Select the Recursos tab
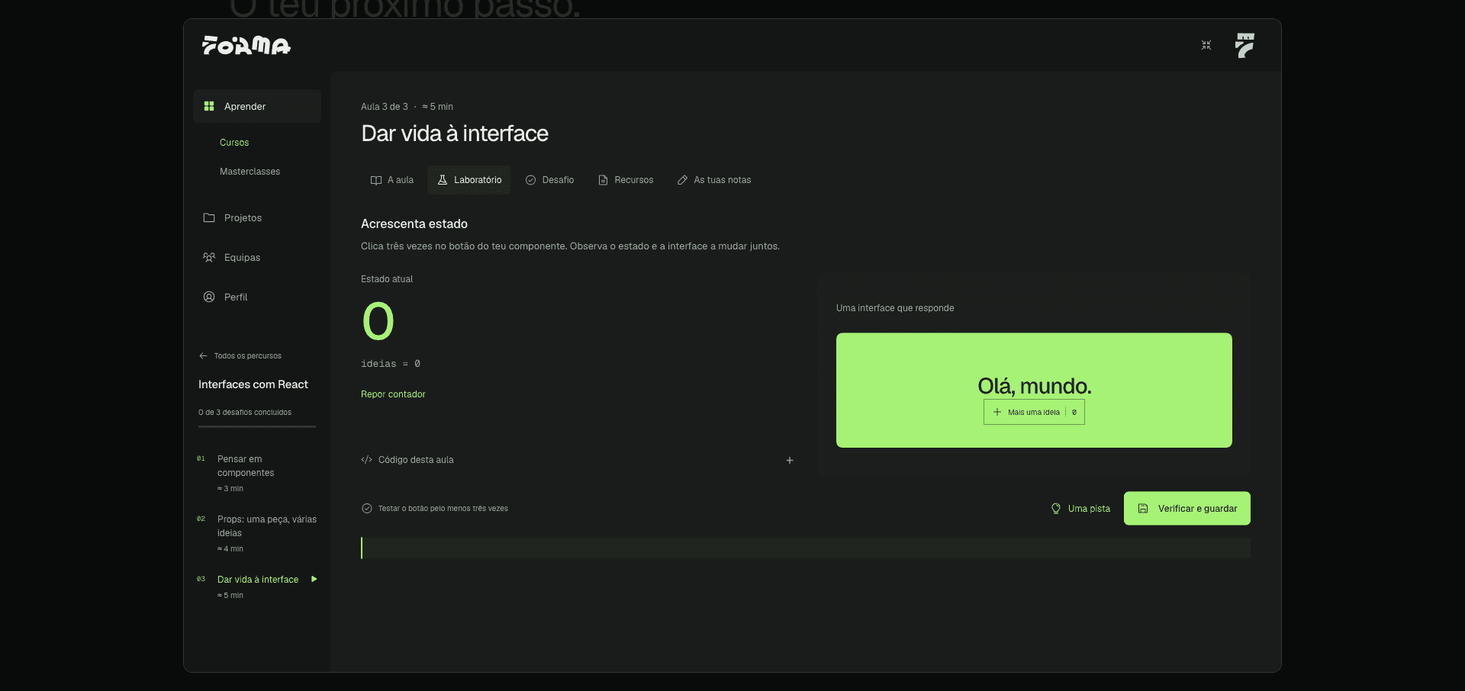The image size is (1465, 691). pos(626,180)
